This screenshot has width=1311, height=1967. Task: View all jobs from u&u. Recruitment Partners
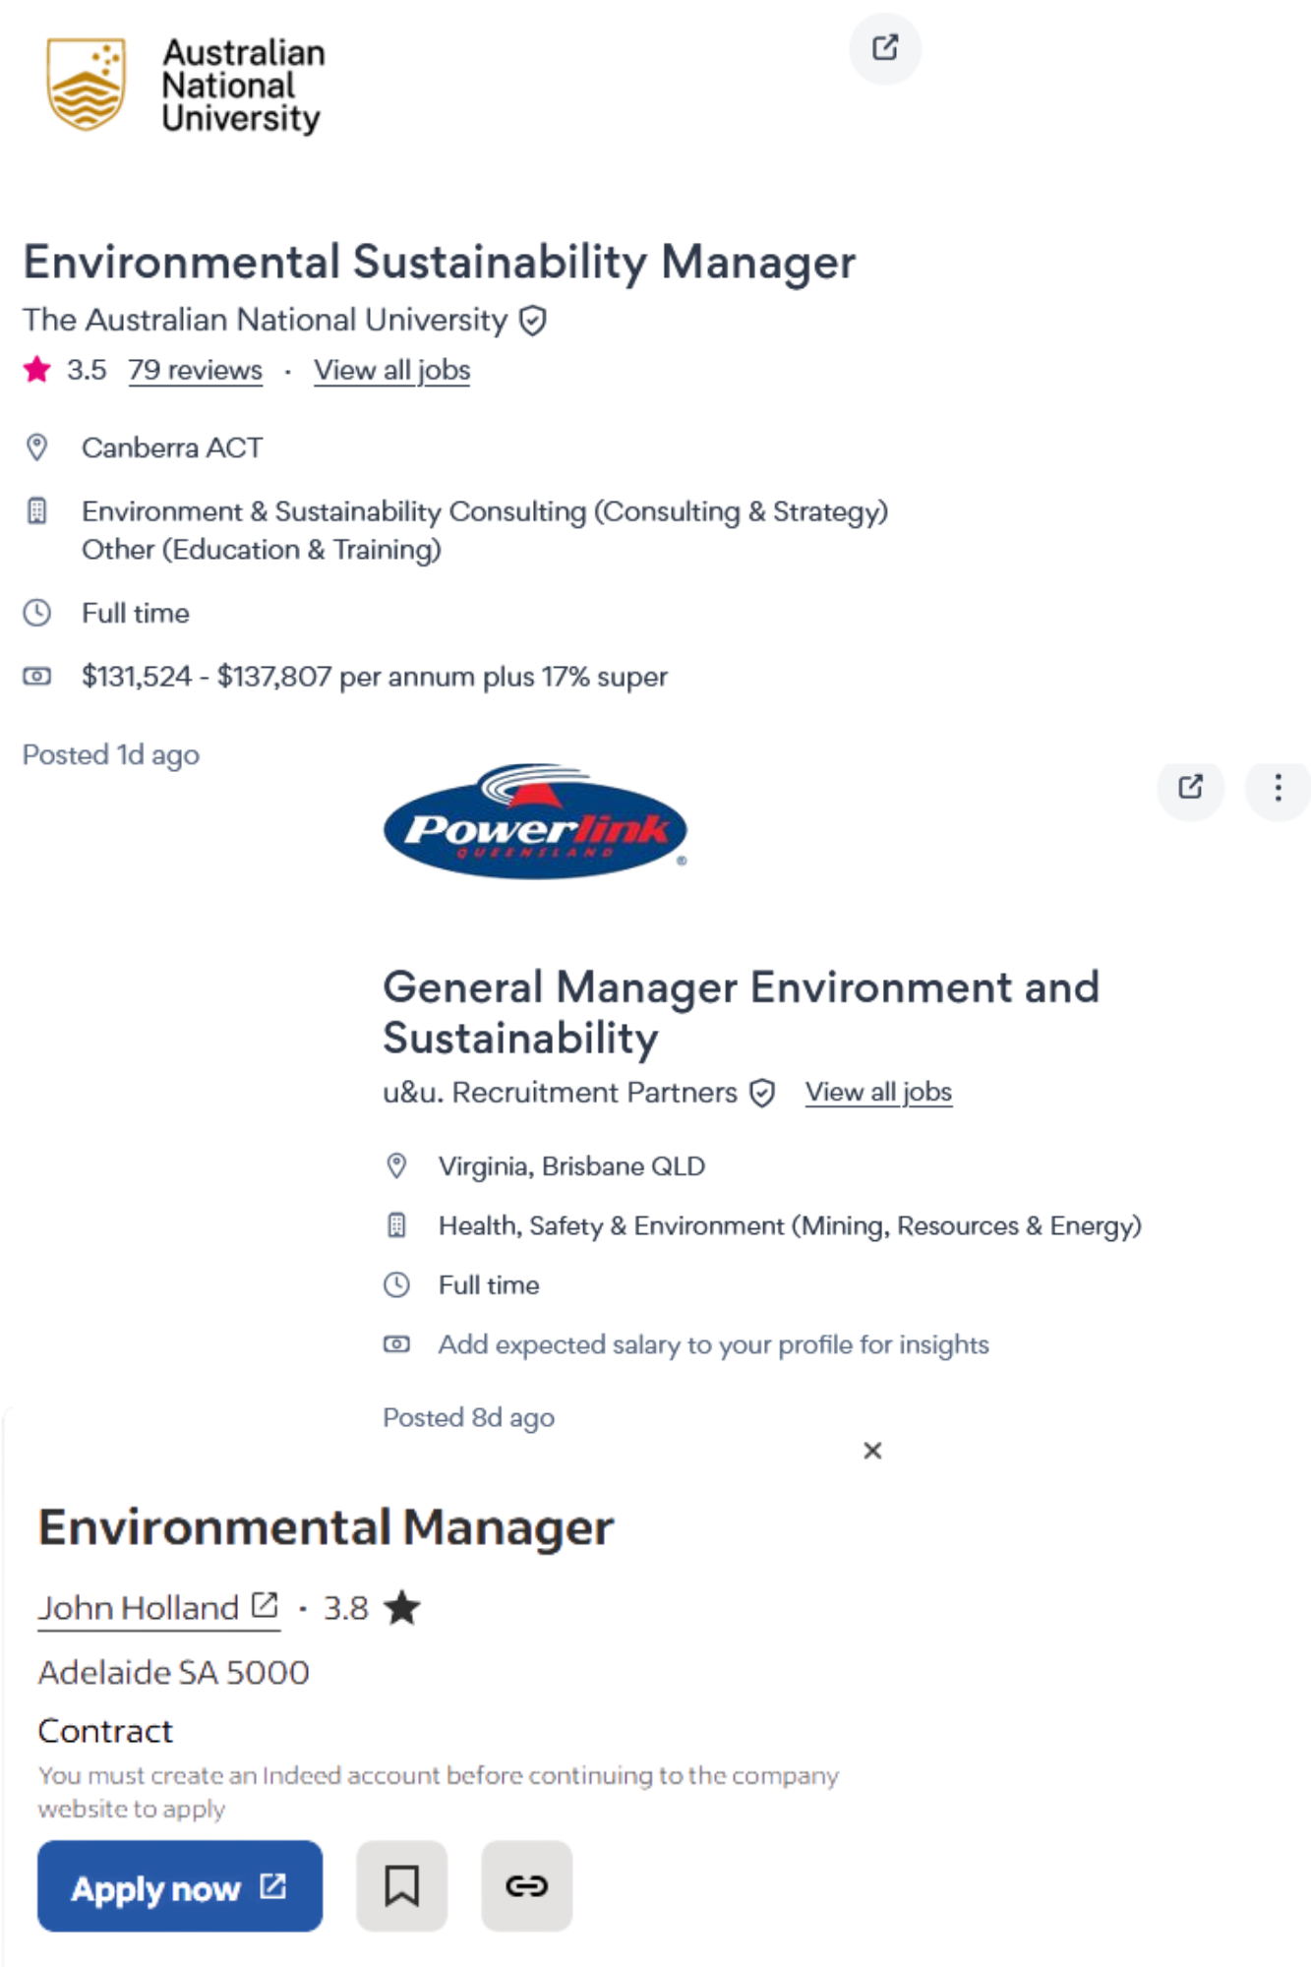pos(878,1092)
